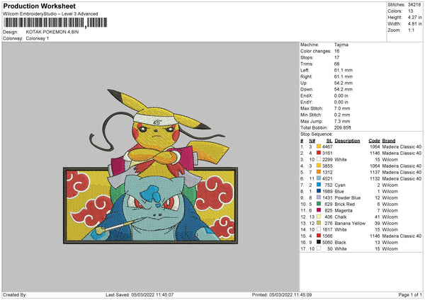The width and height of the screenshot is (425, 300).
Task: Pick the red swatch beside stitch count 1566
Action: click(x=319, y=236)
